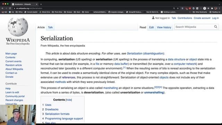Select the Edit tab
This screenshot has width=222, height=125.
(x=151, y=27)
